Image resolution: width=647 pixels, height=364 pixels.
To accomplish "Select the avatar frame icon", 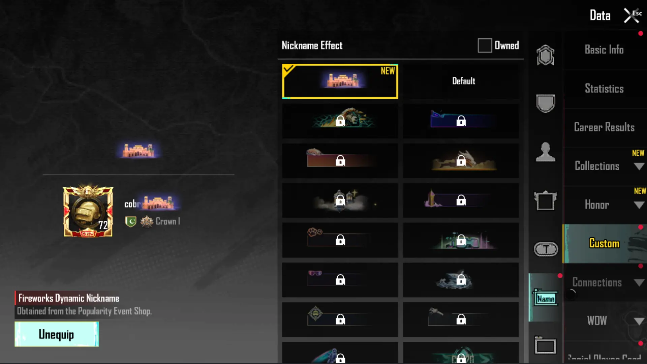I will click(545, 201).
